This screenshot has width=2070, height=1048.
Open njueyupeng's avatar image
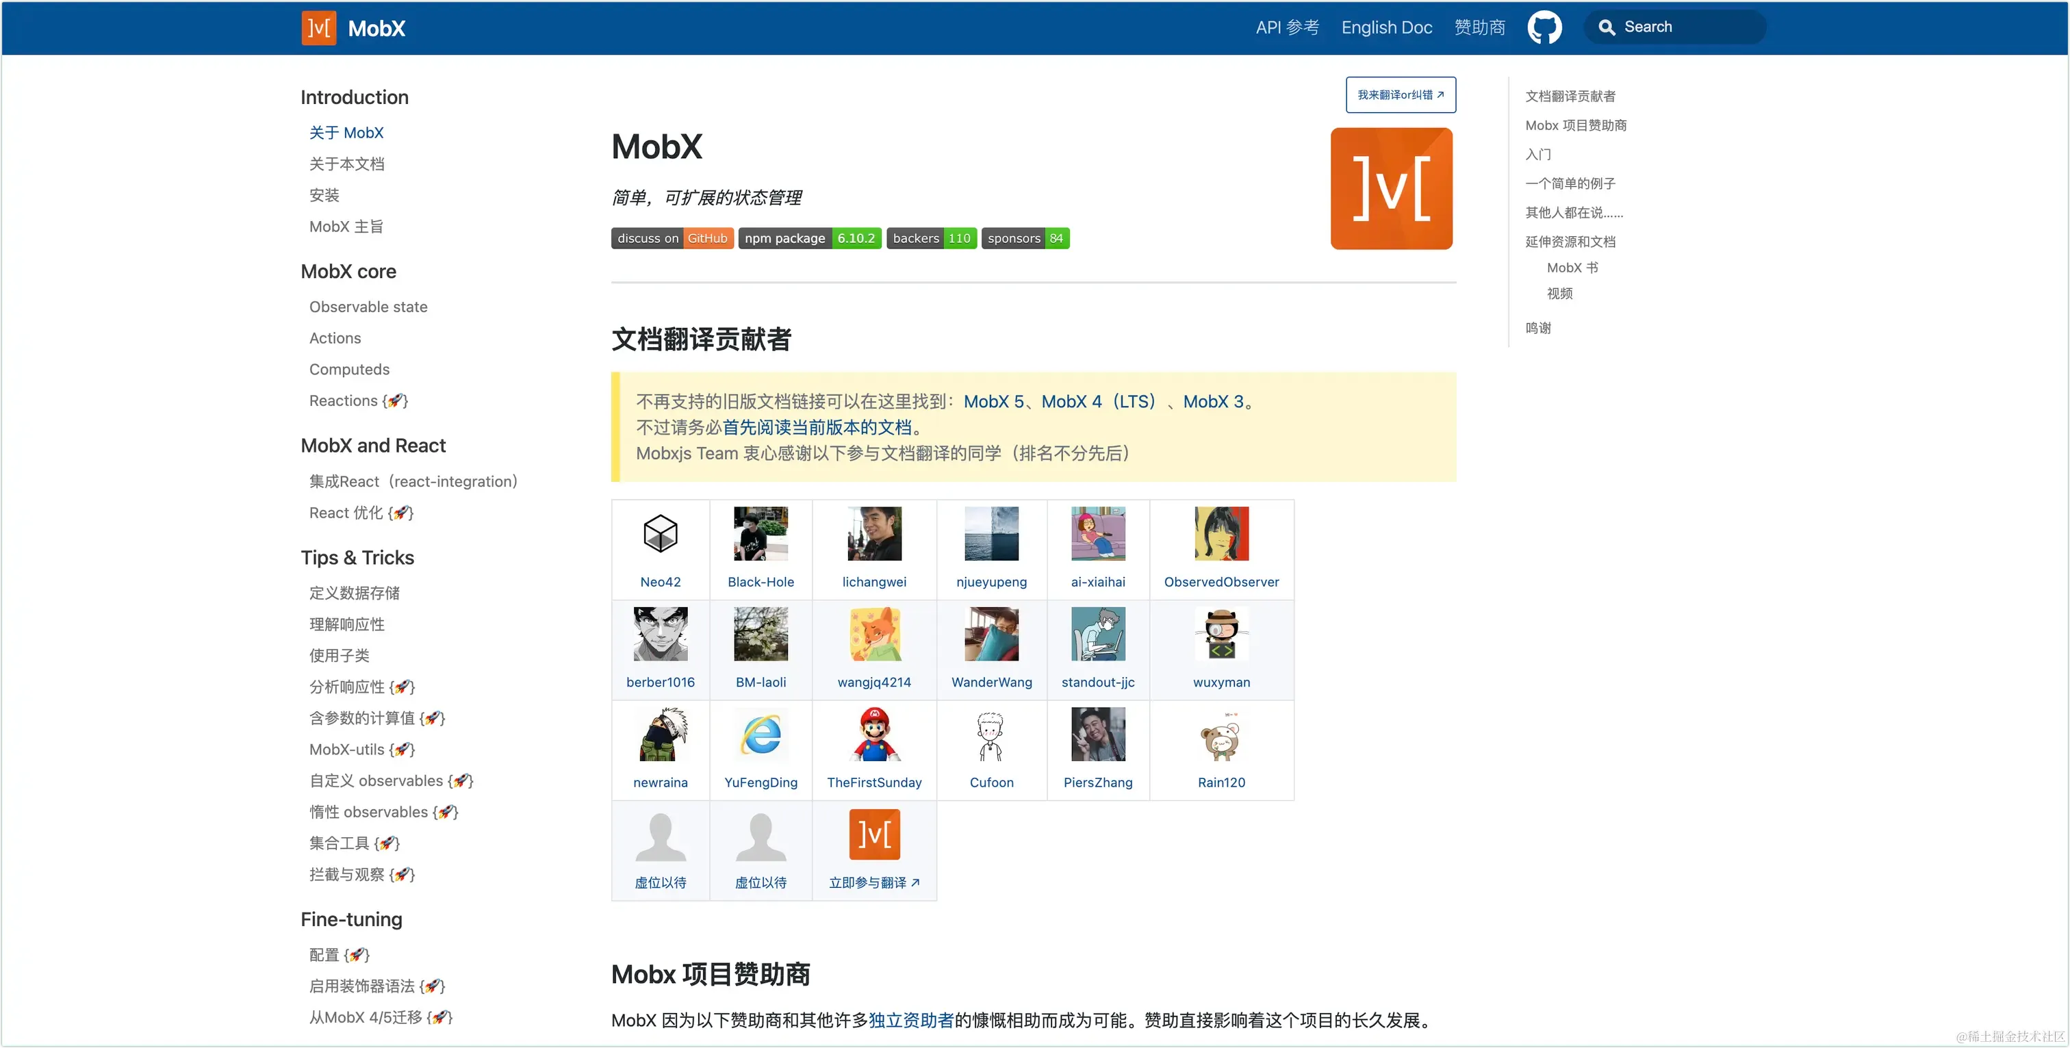point(991,534)
